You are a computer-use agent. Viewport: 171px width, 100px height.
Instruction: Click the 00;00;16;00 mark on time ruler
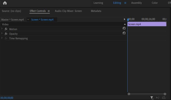(x=148, y=19)
